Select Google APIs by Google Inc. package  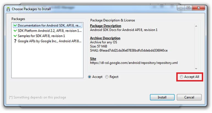tap(49, 41)
